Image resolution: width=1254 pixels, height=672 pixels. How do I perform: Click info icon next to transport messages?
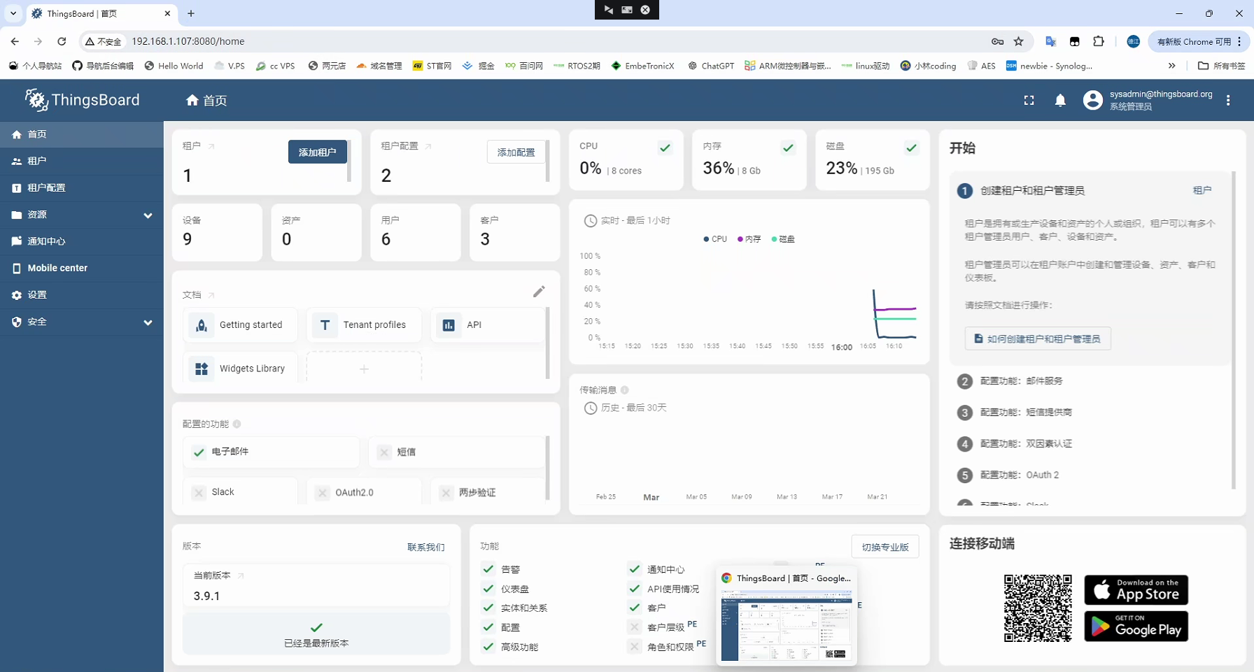[x=624, y=390]
